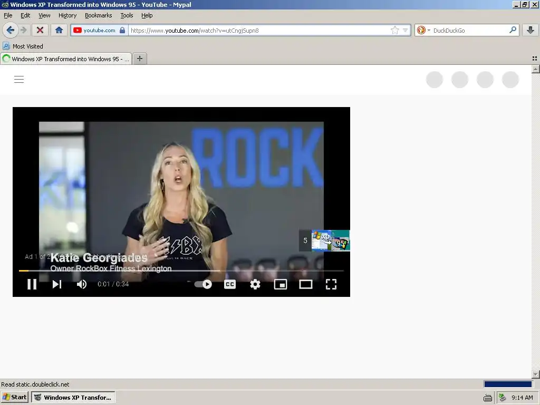540x405 pixels.
Task: Open the URL history dropdown arrow
Action: (x=406, y=30)
